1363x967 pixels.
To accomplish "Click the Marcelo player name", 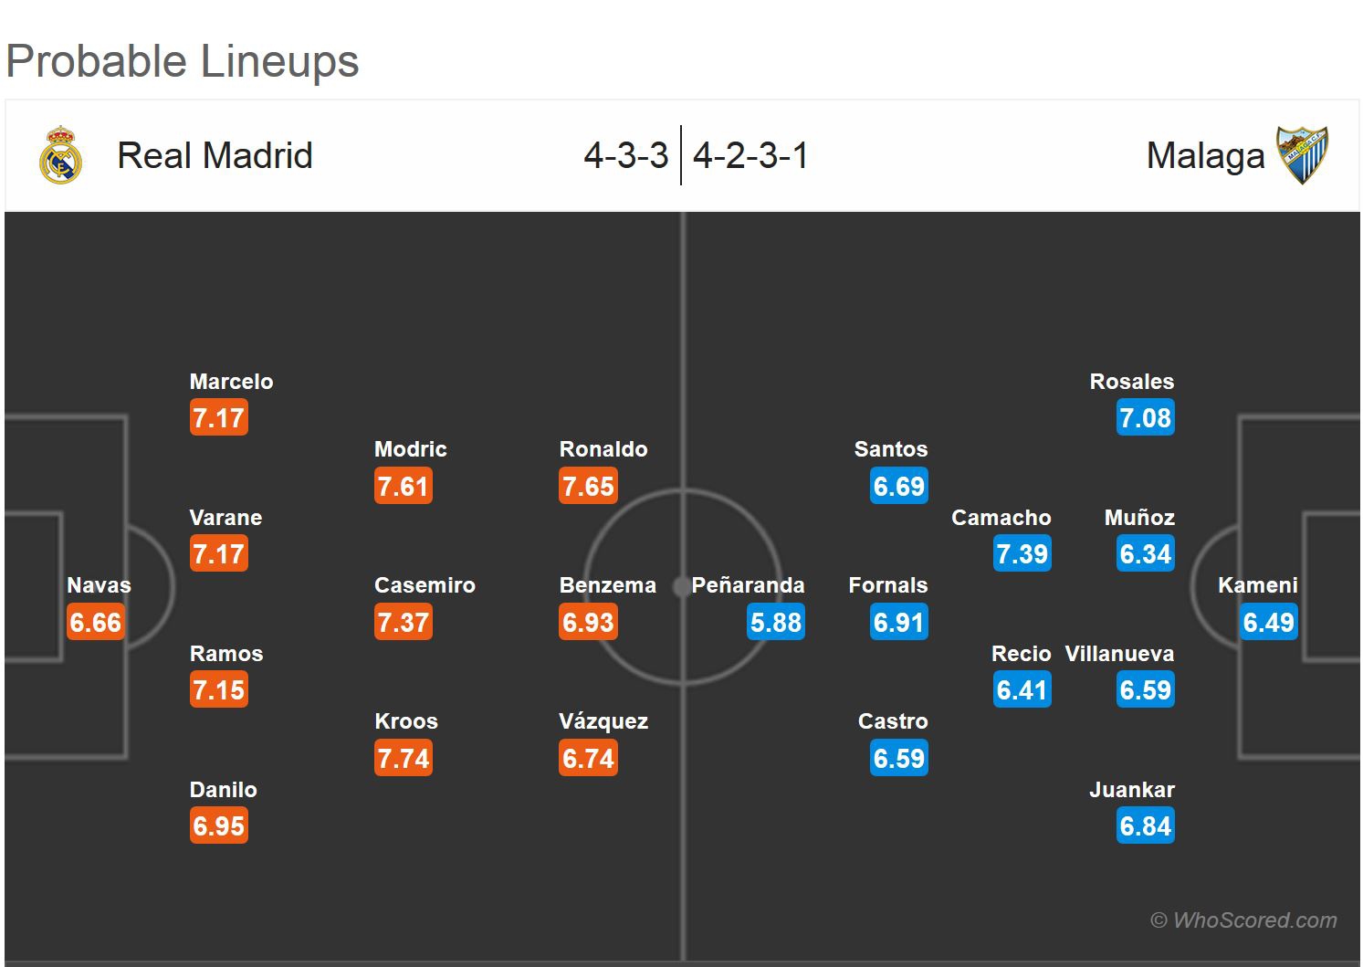I will click(231, 382).
